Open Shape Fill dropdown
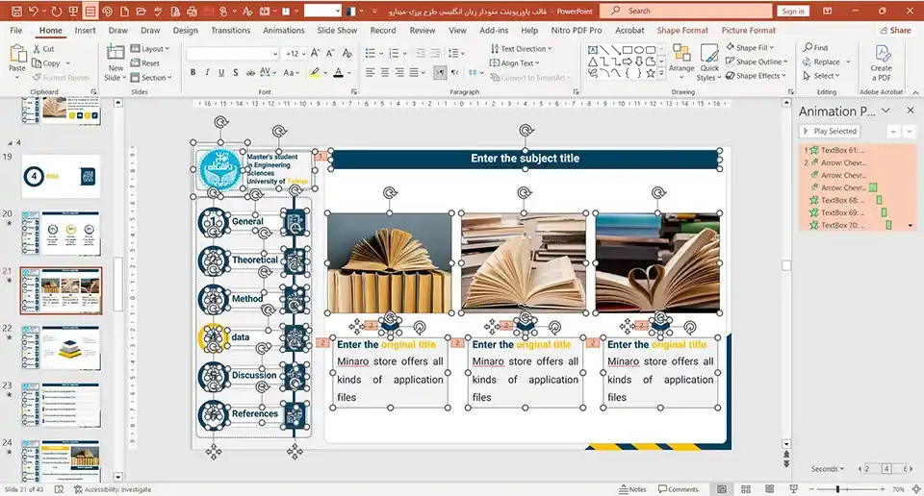Image resolution: width=924 pixels, height=496 pixels. point(750,47)
